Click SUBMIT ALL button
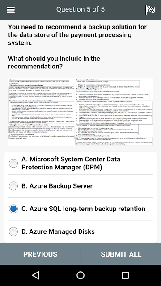 121,254
